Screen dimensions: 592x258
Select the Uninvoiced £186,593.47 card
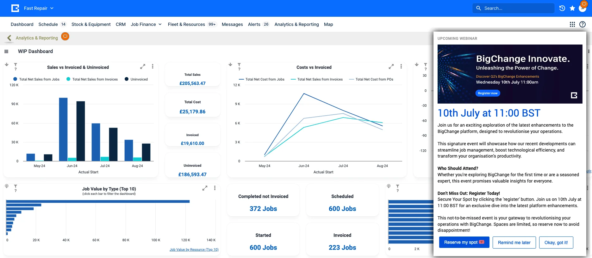click(x=193, y=165)
